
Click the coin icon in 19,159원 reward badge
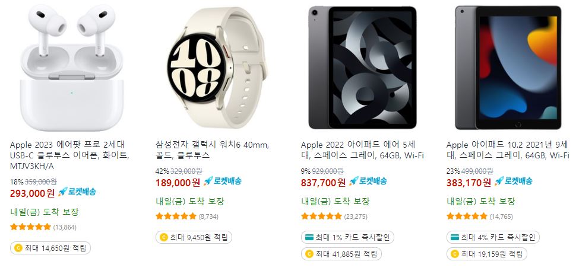tap(454, 254)
